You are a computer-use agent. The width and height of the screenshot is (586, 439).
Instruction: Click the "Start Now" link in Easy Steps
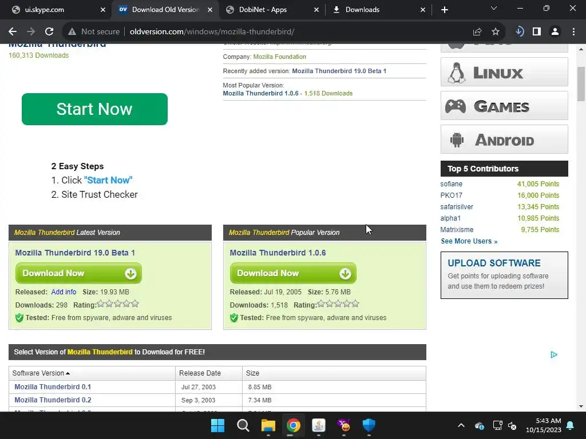tap(108, 180)
